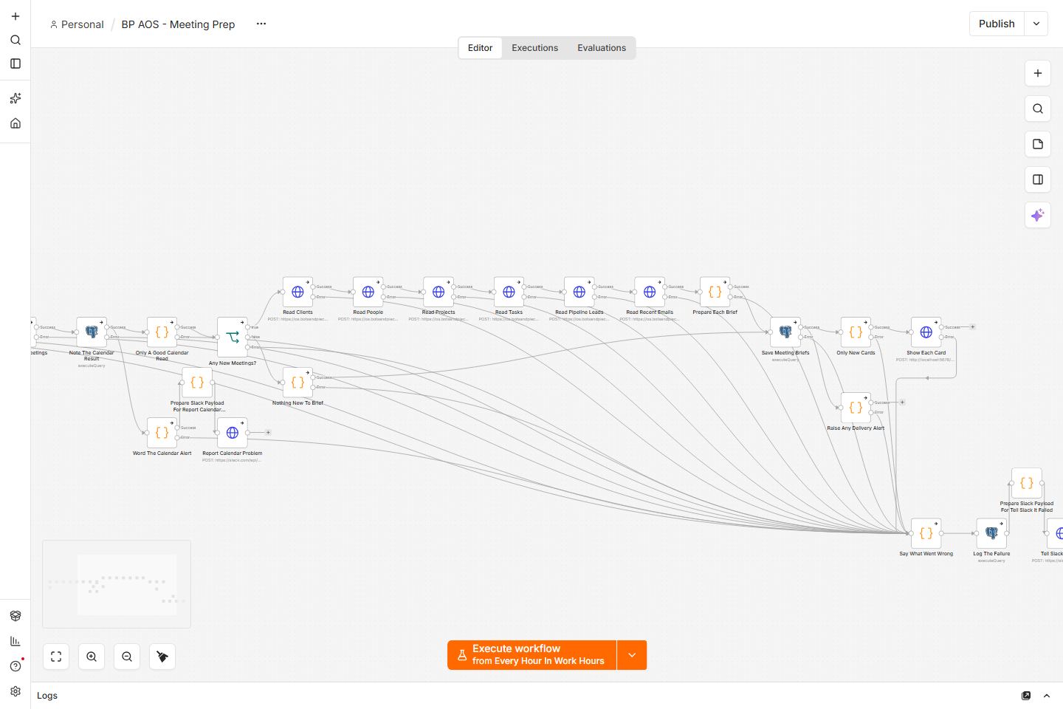This screenshot has width=1063, height=709.
Task: Toggle the right side panel icon
Action: click(x=1038, y=179)
